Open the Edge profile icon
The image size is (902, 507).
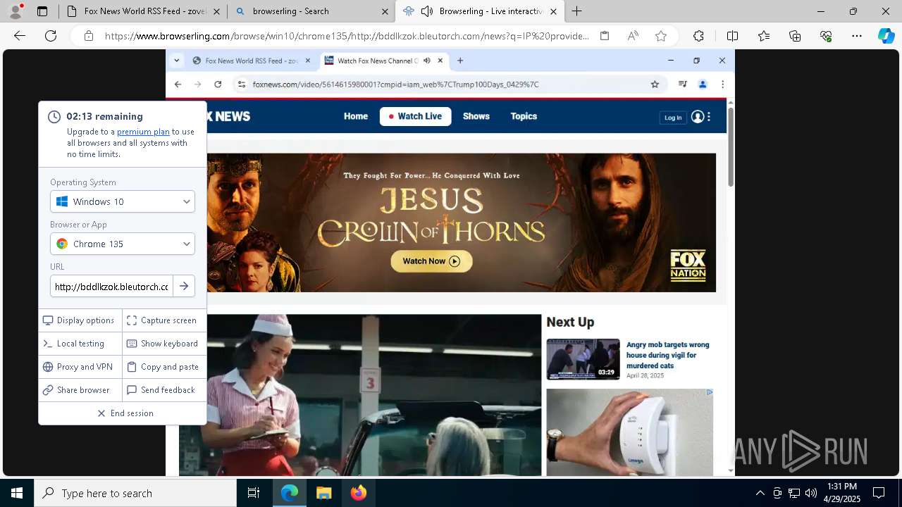(x=16, y=11)
